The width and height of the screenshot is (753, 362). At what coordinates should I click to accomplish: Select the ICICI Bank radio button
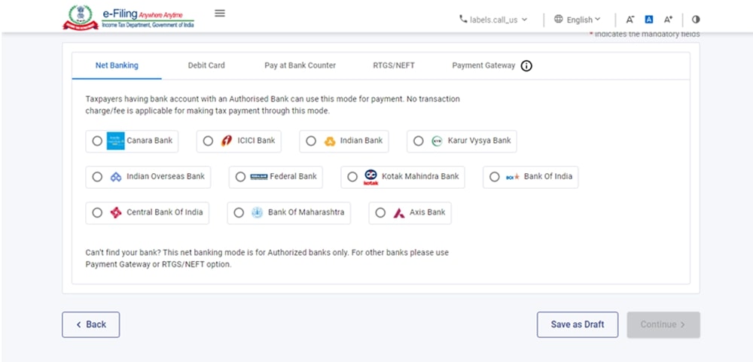tap(209, 141)
